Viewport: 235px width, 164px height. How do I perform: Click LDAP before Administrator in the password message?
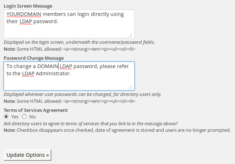(x=28, y=73)
